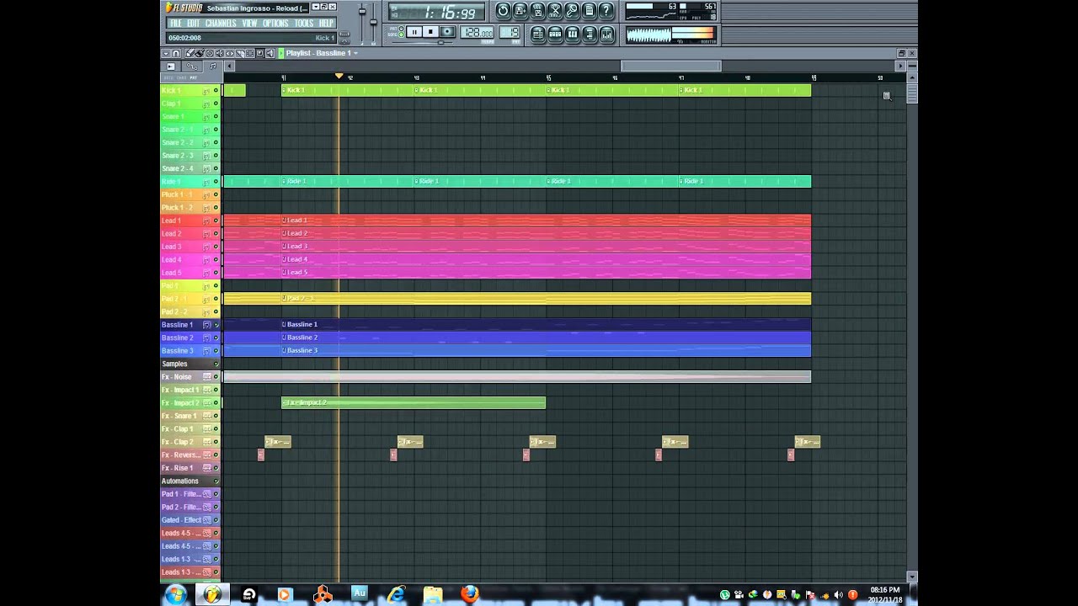The image size is (1078, 606).
Task: Select the Slice tool in playlist toolbar
Action: tap(240, 53)
